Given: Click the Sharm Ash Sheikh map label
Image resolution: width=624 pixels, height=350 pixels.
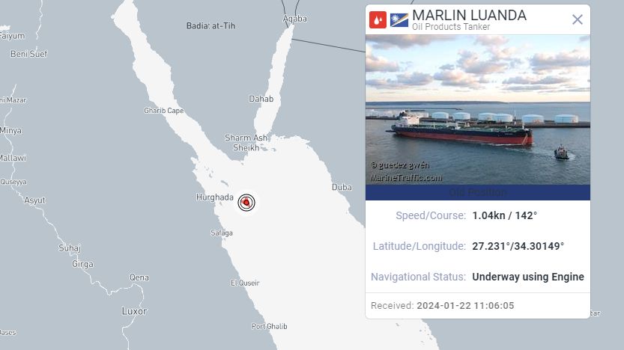Looking at the screenshot, I should [x=246, y=143].
